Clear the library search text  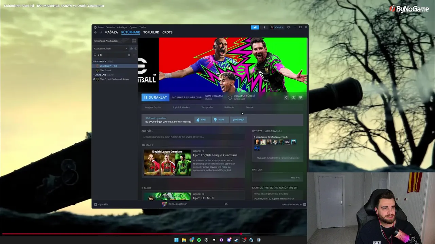(x=129, y=55)
